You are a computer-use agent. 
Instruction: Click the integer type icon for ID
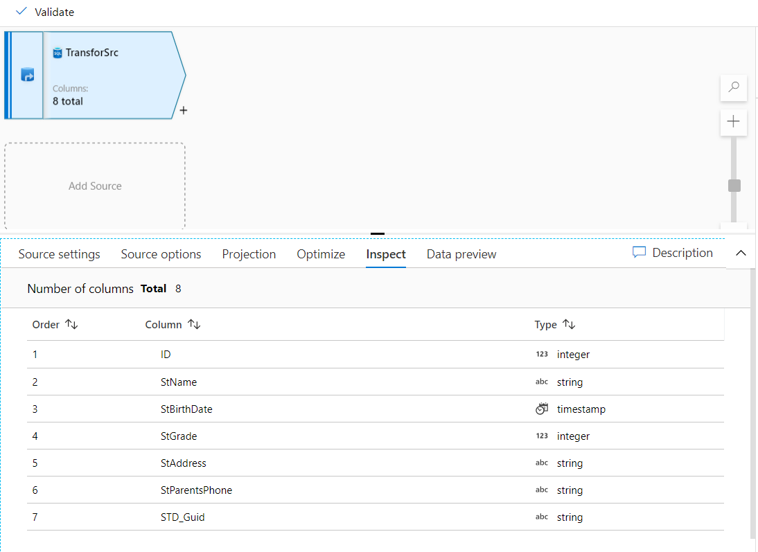(x=542, y=355)
